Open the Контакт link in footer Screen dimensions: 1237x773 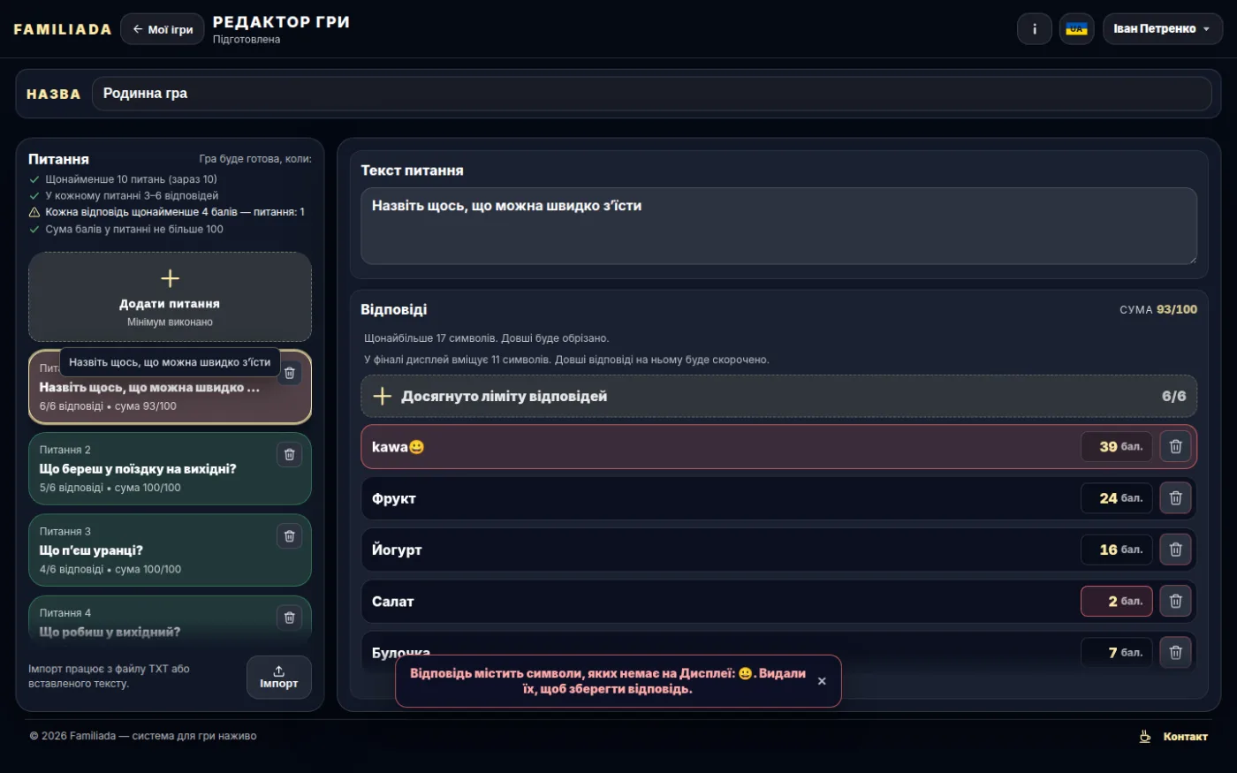pos(1185,736)
